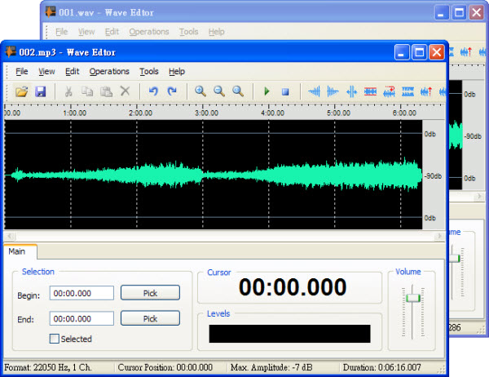Click Pick button beside Begin field
Image resolution: width=489 pixels, height=377 pixels.
(150, 293)
